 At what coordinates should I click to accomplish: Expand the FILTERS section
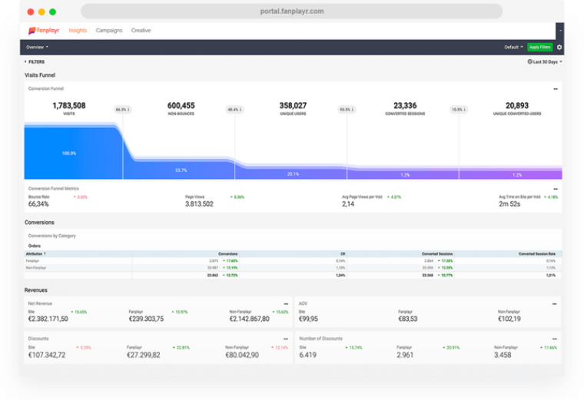coord(35,61)
